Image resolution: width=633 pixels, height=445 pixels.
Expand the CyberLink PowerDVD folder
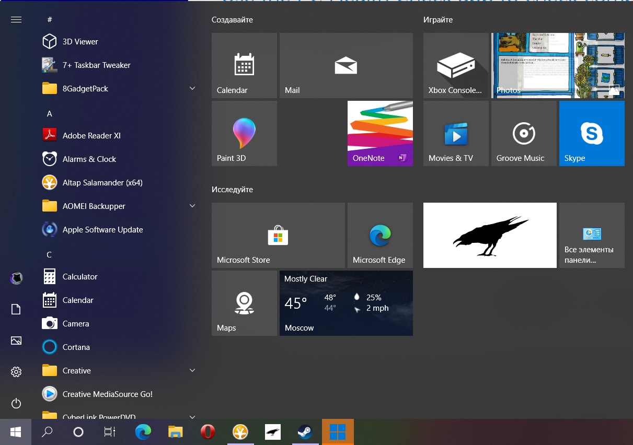point(192,417)
